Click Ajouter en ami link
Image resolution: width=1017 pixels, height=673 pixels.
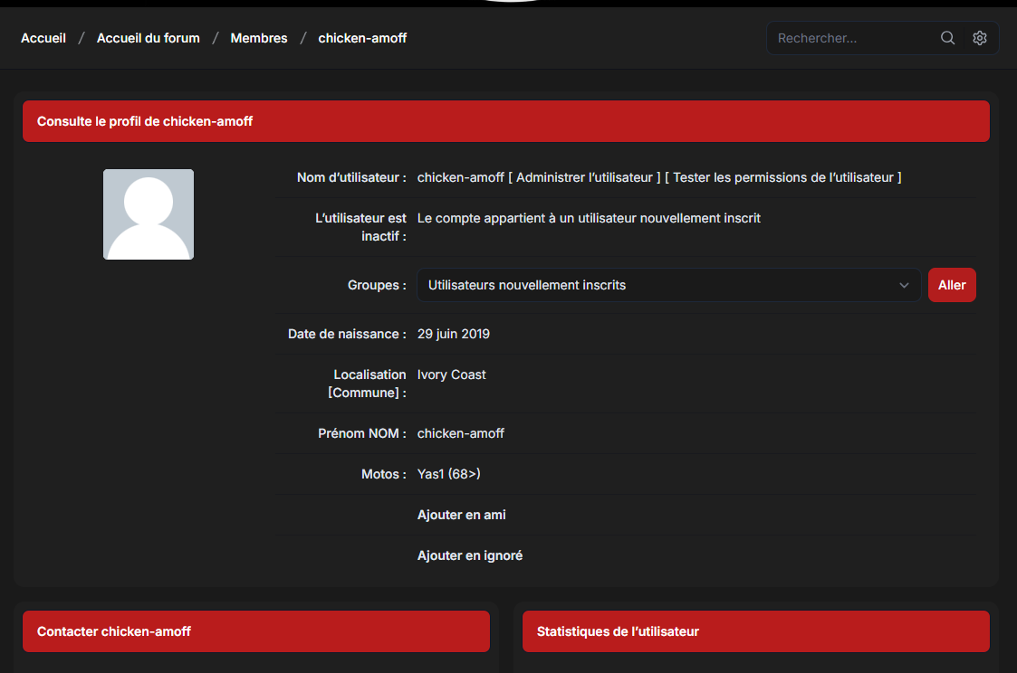coord(461,515)
